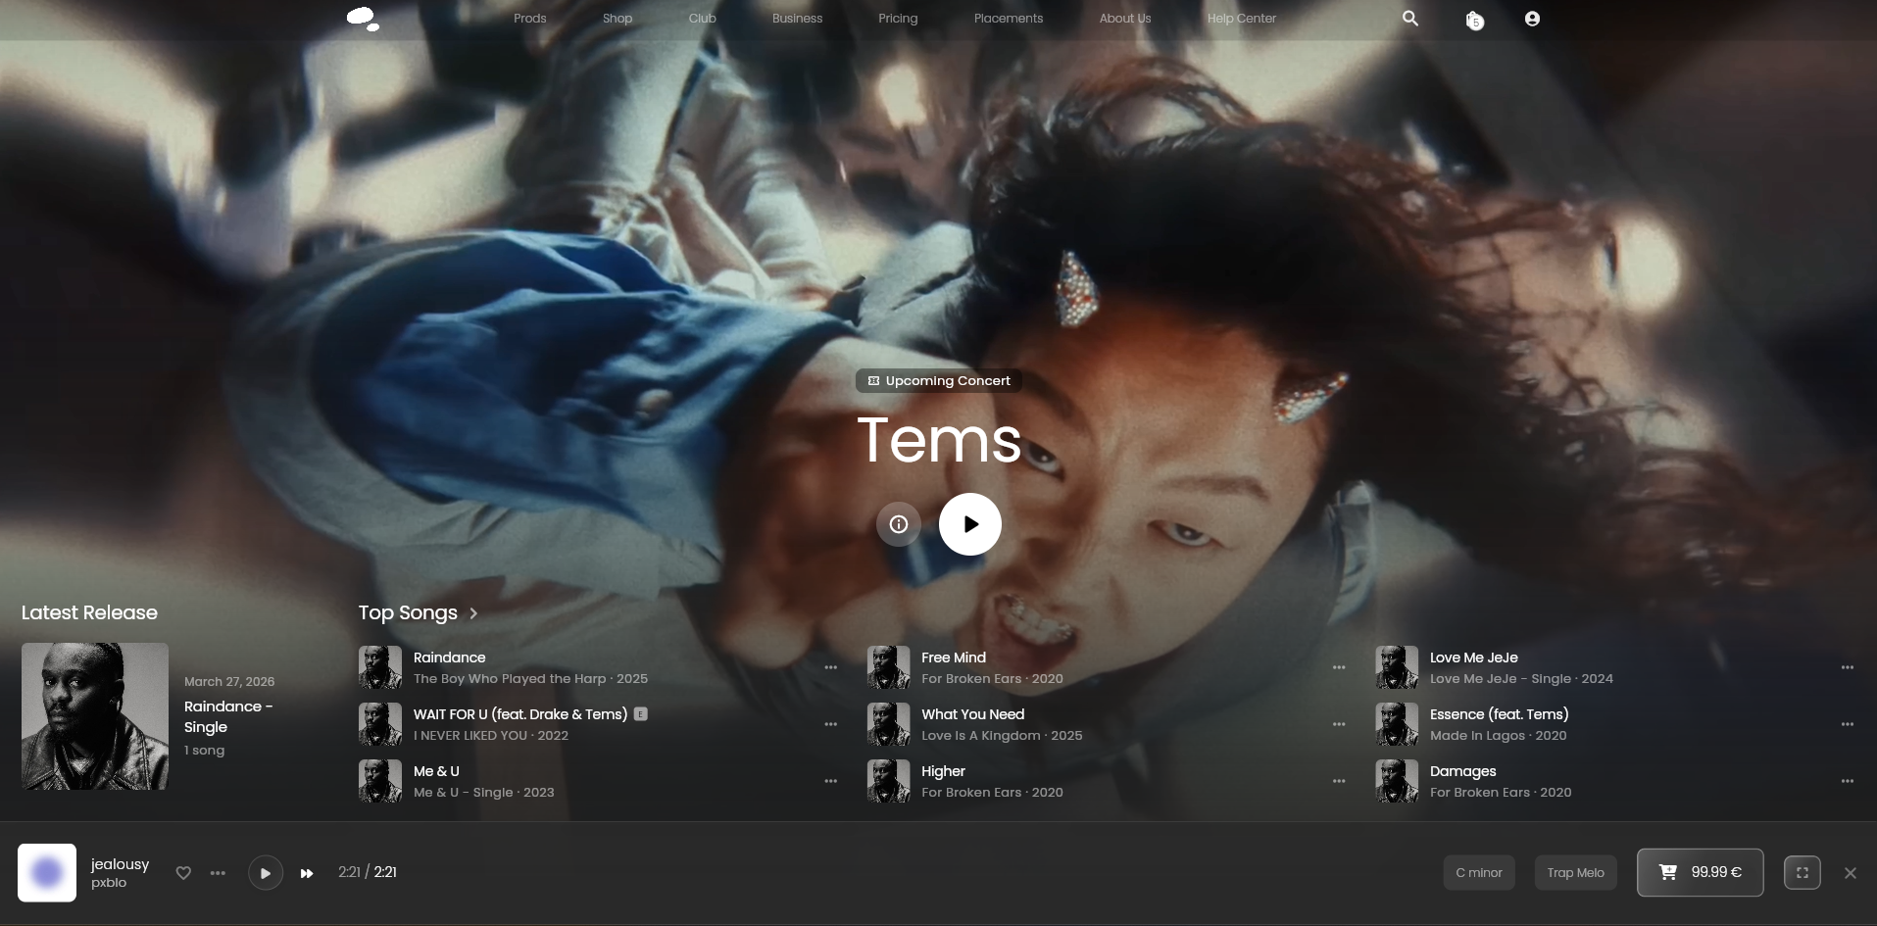Viewport: 1877px width, 926px height.
Task: Open the Business menu item
Action: tap(798, 19)
